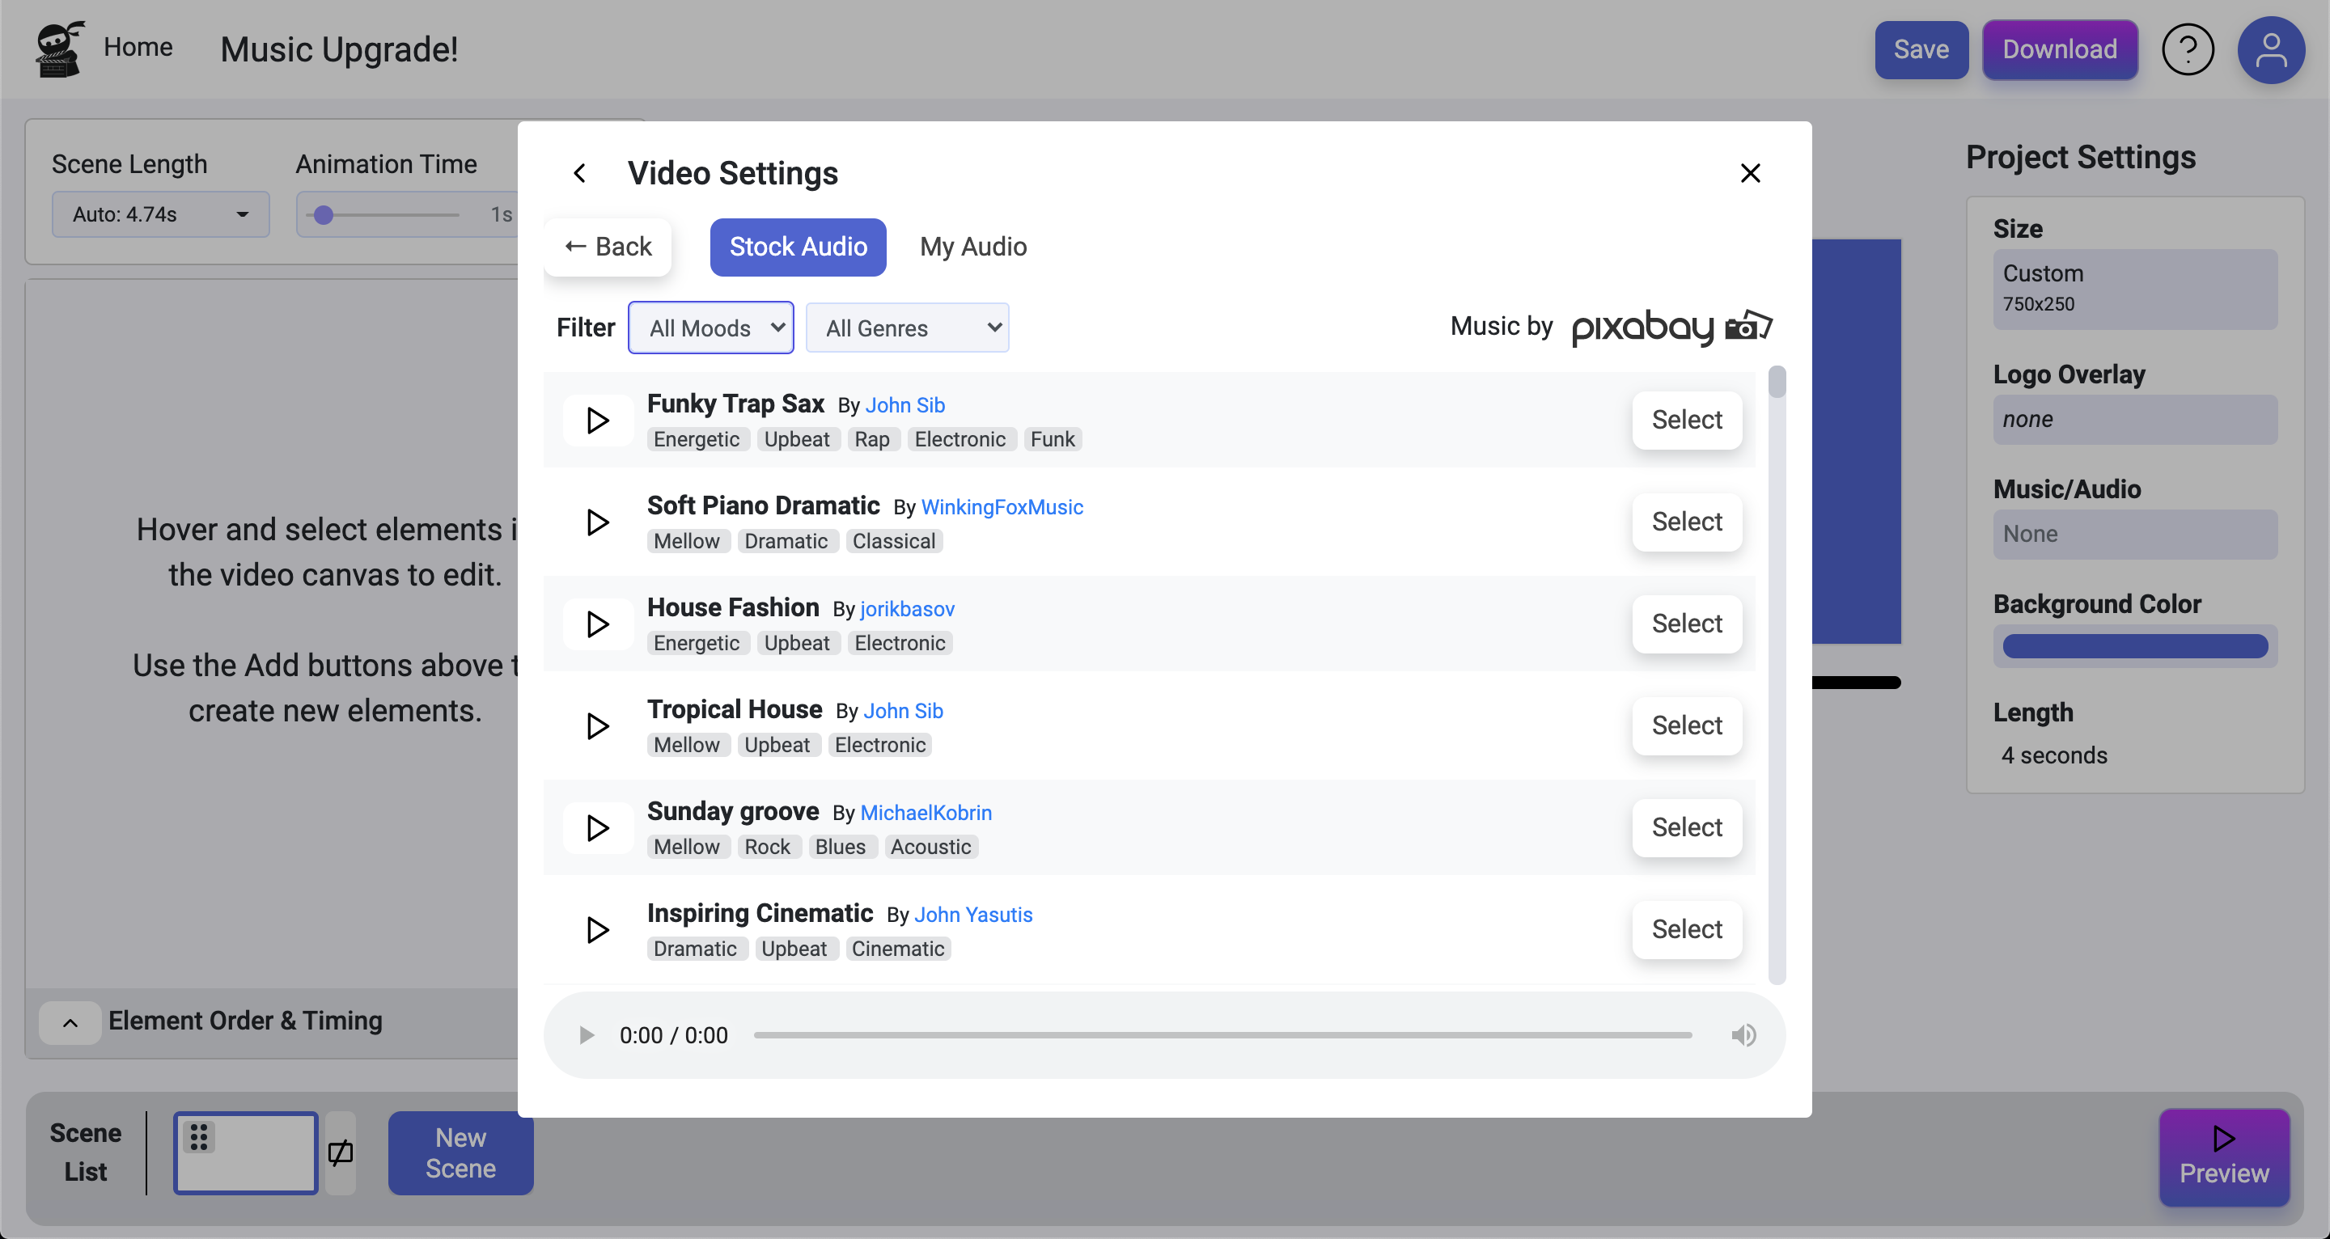Click the help question mark icon
The image size is (2330, 1239).
click(x=2188, y=49)
